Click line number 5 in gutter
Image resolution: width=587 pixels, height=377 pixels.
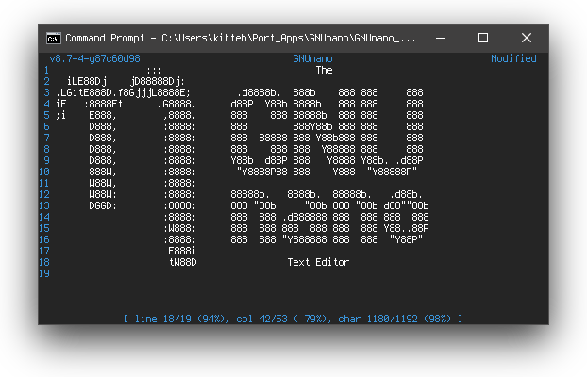click(46, 115)
